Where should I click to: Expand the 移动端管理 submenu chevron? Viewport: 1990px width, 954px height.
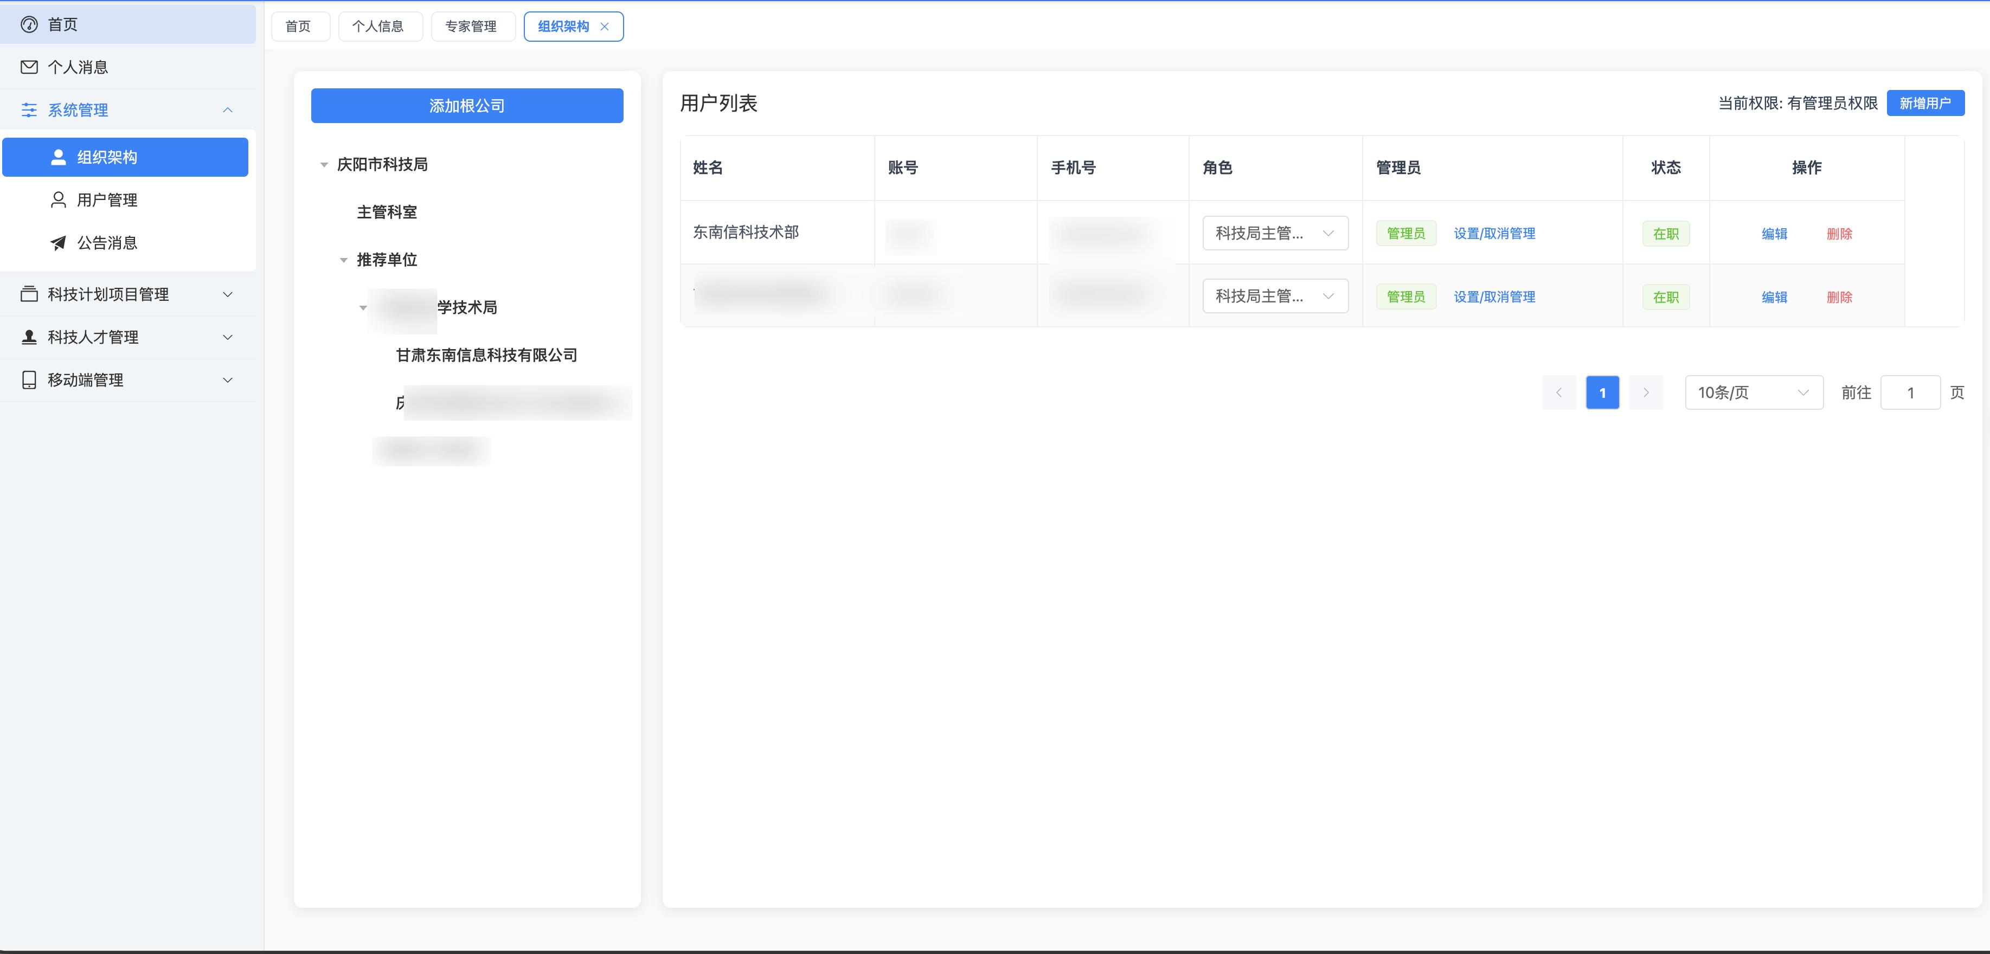[x=228, y=380]
